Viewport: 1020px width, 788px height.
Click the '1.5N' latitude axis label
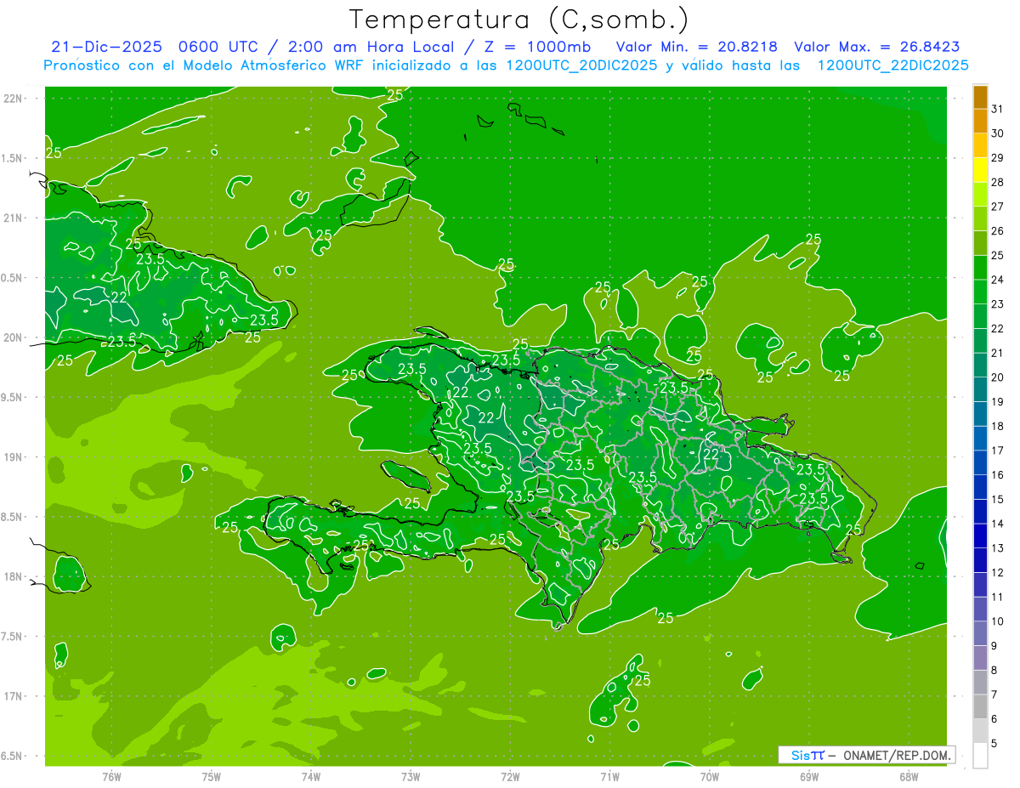pyautogui.click(x=13, y=158)
